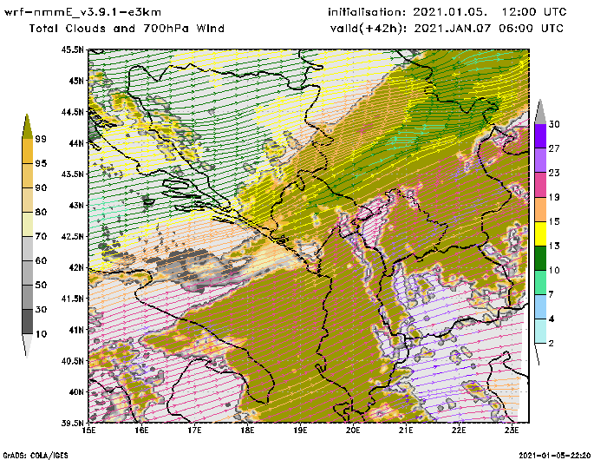This screenshot has width=607, height=460.
Task: Click the "41N" latitude axis label
Action: pyautogui.click(x=76, y=330)
